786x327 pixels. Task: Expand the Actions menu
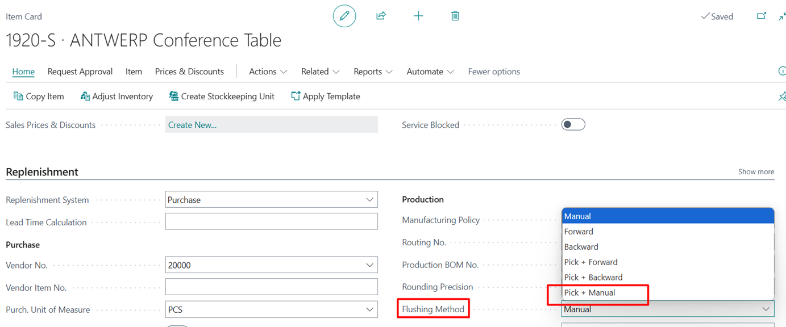point(268,72)
